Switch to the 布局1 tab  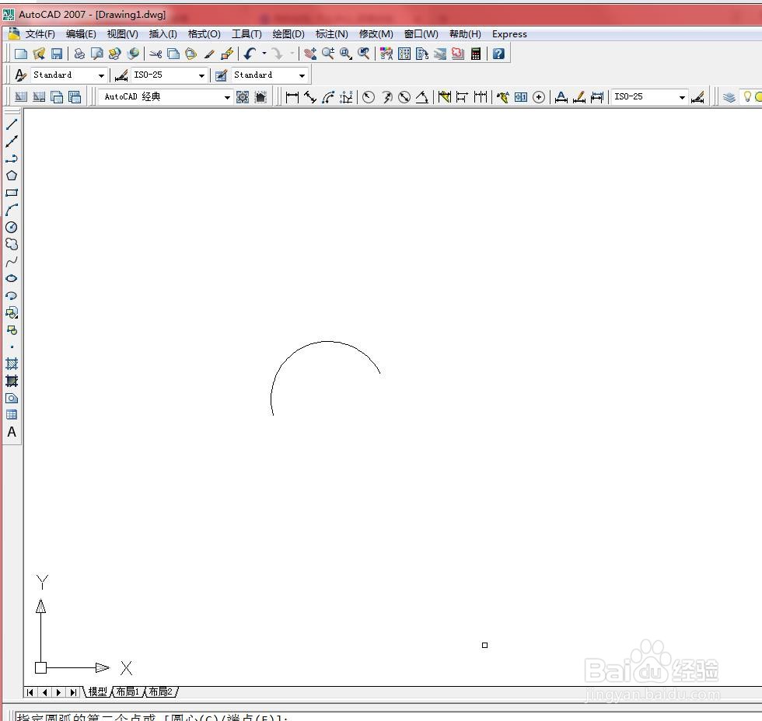point(128,692)
